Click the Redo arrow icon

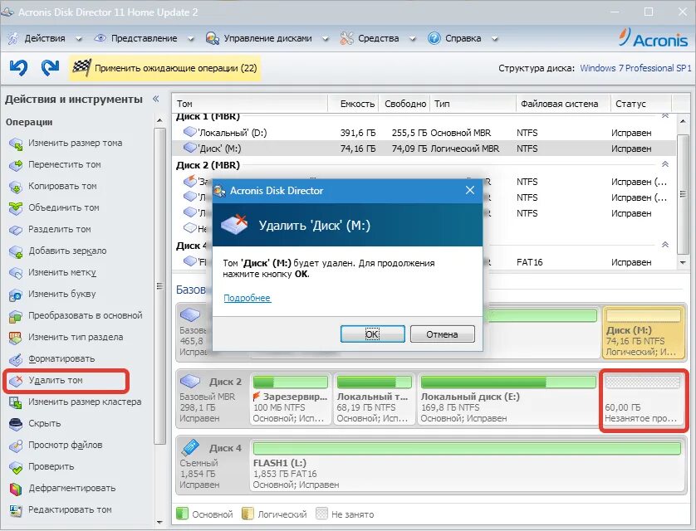pos(50,68)
